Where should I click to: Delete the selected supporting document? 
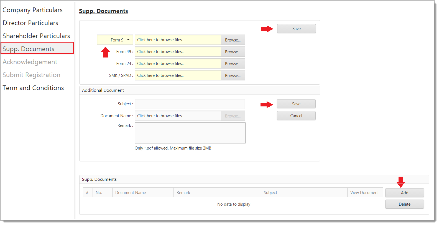click(x=404, y=204)
